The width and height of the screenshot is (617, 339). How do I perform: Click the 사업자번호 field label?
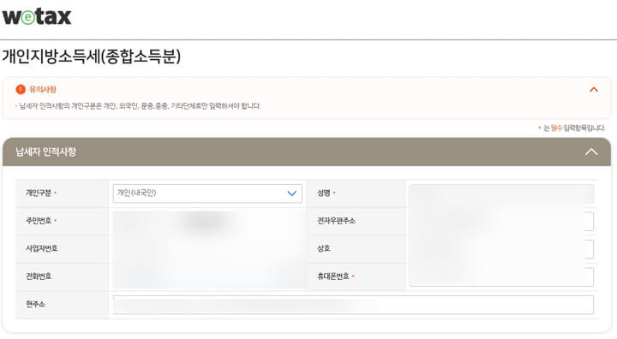pyautogui.click(x=42, y=248)
